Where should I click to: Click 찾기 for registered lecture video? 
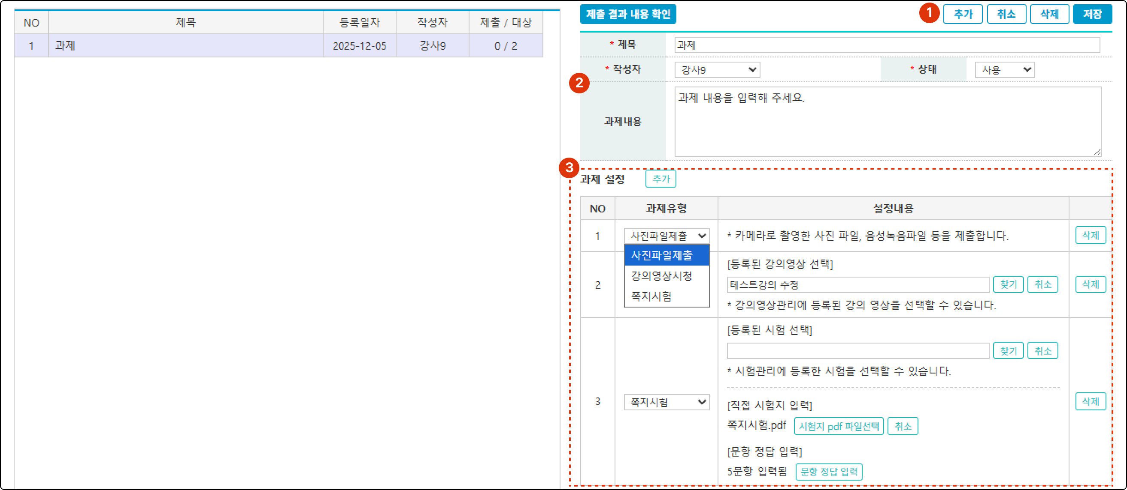[x=1008, y=285]
